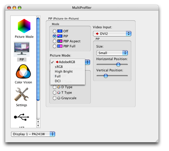
Task: Choose AdobeRGB from the popup menu
Action: [x=68, y=62]
